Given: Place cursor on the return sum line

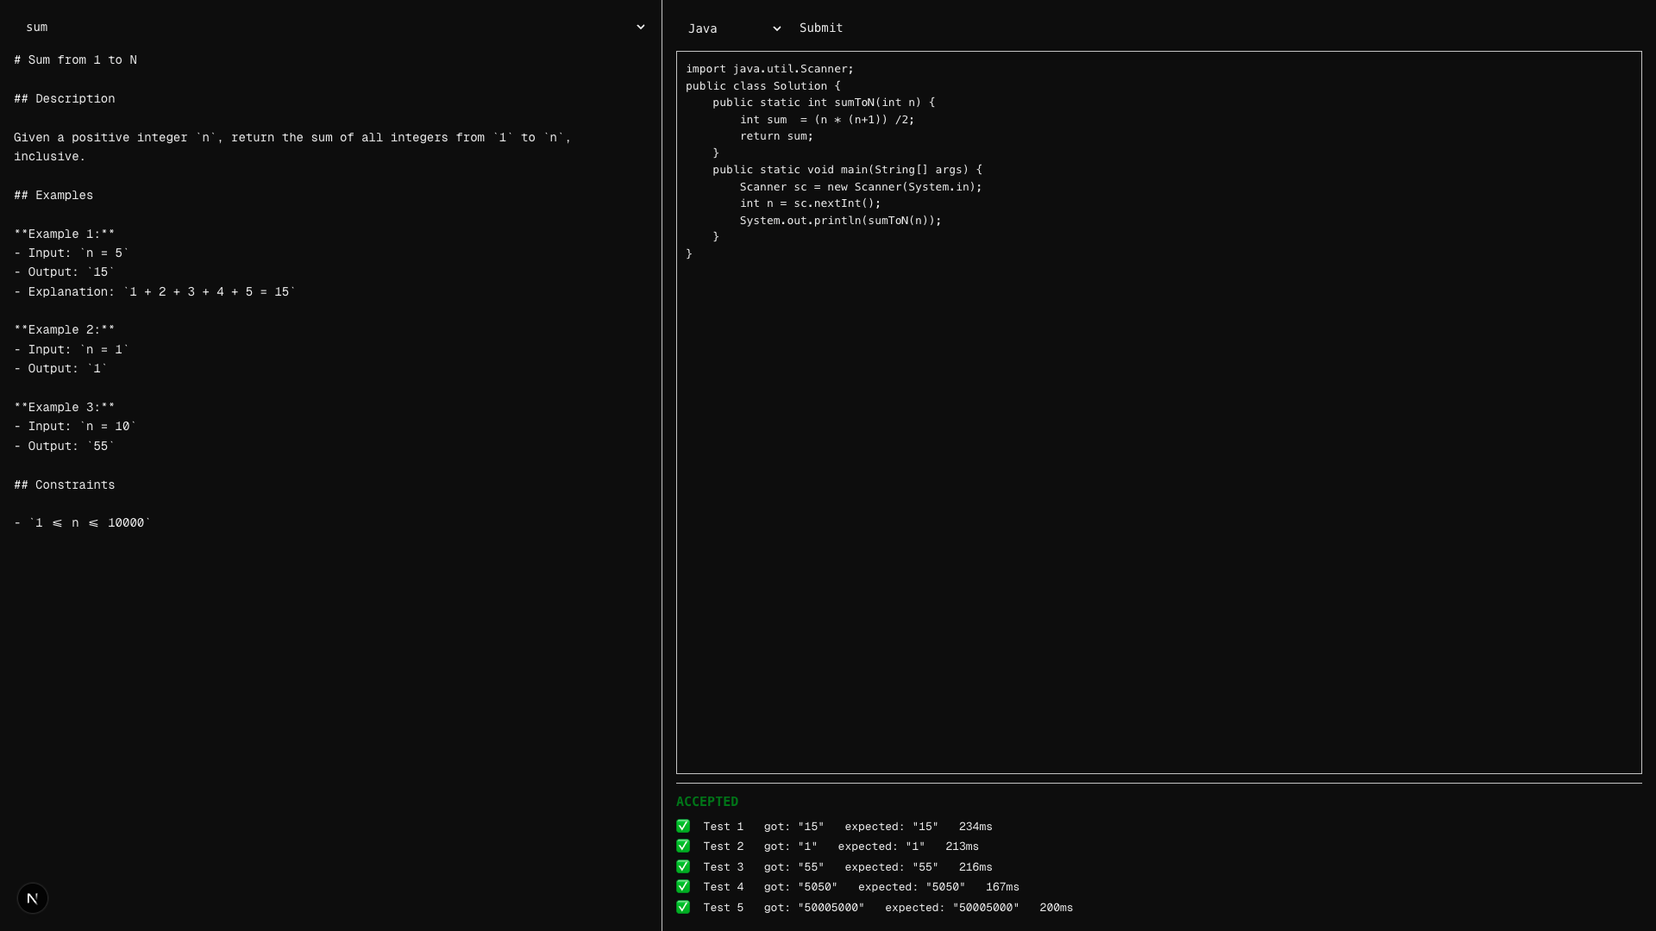Looking at the screenshot, I should pyautogui.click(x=776, y=136).
